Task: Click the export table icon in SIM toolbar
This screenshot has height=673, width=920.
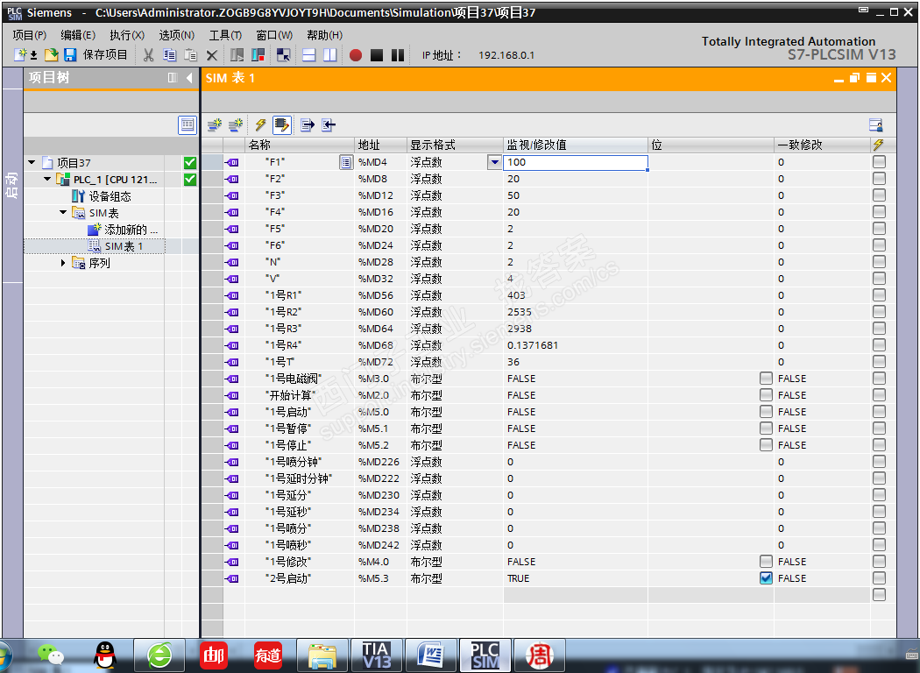Action: [x=308, y=125]
